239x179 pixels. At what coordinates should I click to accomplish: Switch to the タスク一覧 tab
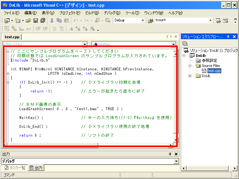[x=15, y=168]
